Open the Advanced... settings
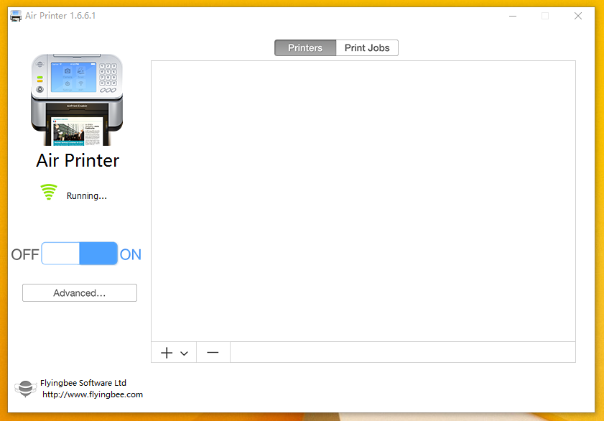The height and width of the screenshot is (421, 604). [x=79, y=292]
